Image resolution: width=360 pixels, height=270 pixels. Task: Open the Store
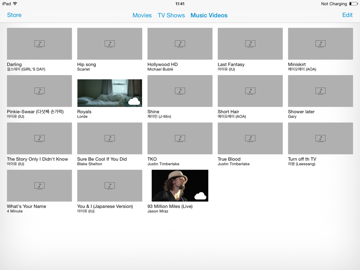[x=14, y=15]
